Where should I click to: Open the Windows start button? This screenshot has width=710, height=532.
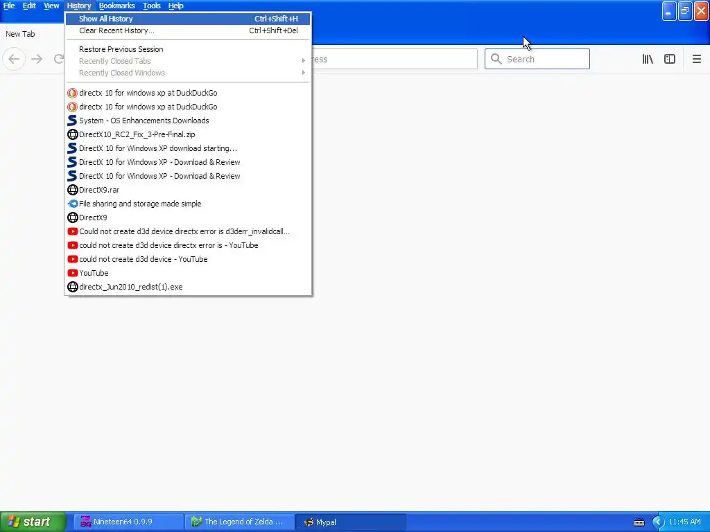click(33, 522)
